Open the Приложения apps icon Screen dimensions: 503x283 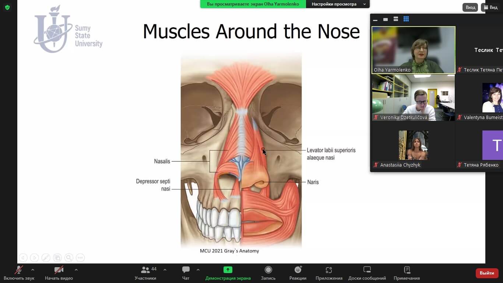[329, 270]
